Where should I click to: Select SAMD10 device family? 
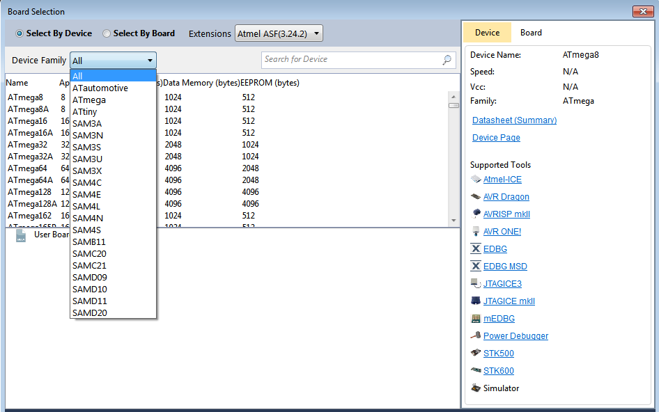[x=113, y=289]
